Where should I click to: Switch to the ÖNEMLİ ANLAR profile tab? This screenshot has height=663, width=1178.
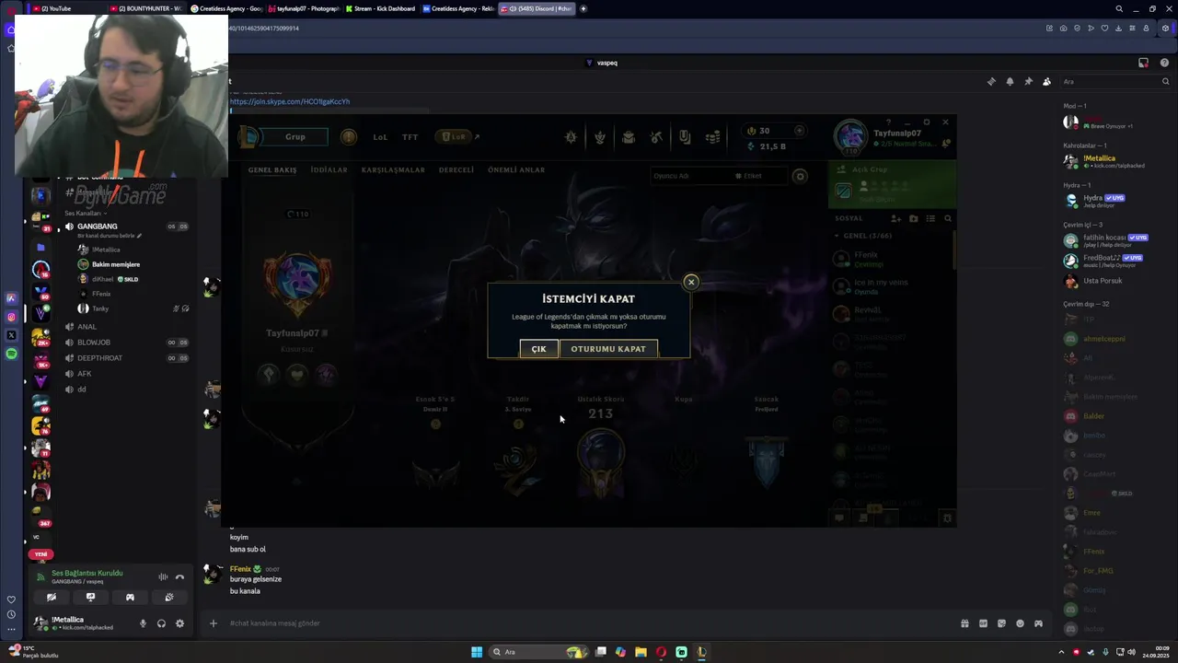tap(516, 170)
